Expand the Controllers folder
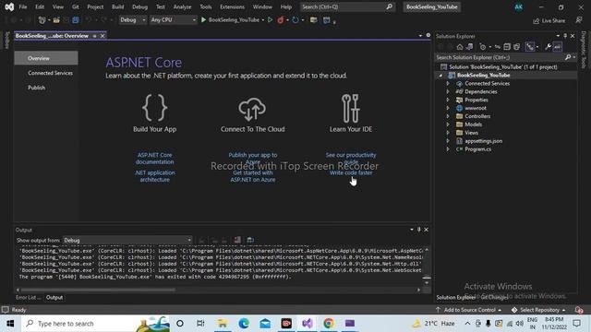Screen dimensions: 591x332 (x=448, y=116)
